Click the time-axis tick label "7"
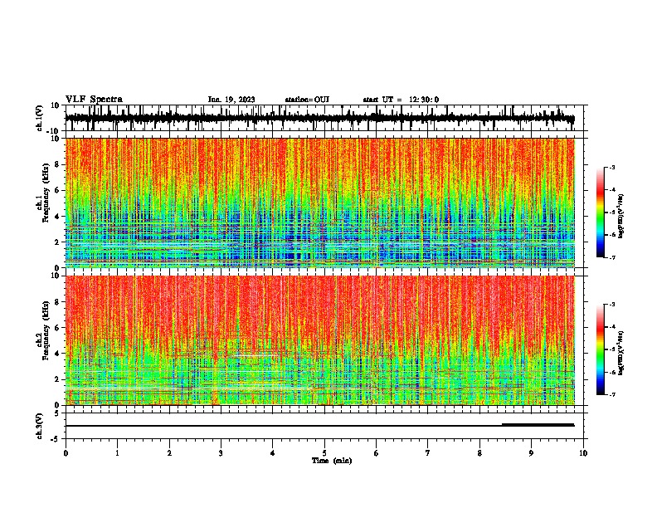The width and height of the screenshot is (657, 508). point(428,453)
